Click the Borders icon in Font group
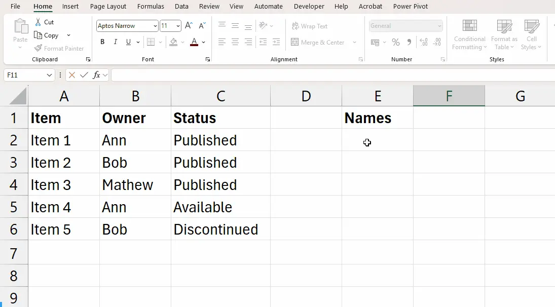Screen dimensions: 555x307 coord(151,42)
